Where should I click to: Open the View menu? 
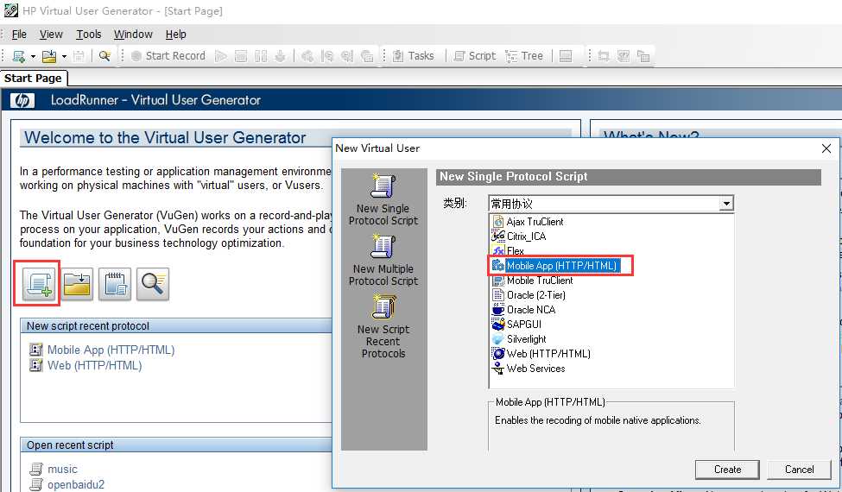(51, 35)
